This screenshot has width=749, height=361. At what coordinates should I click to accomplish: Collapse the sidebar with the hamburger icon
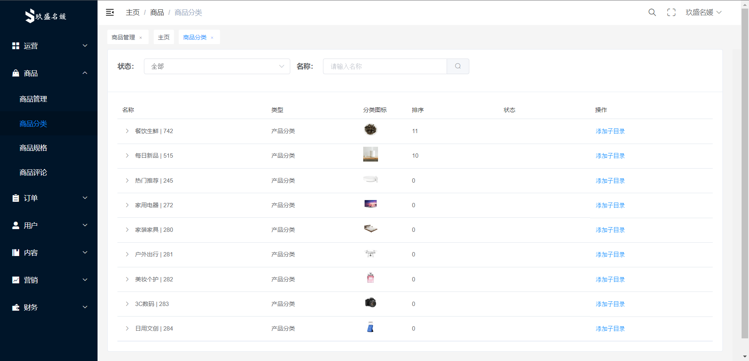(110, 12)
